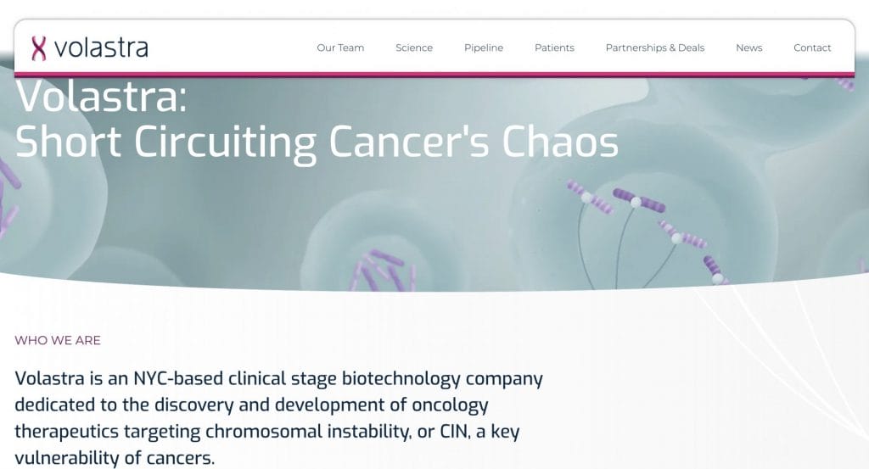Click the magenta bar under the header
Screen dimensions: 869x469
coord(434,75)
